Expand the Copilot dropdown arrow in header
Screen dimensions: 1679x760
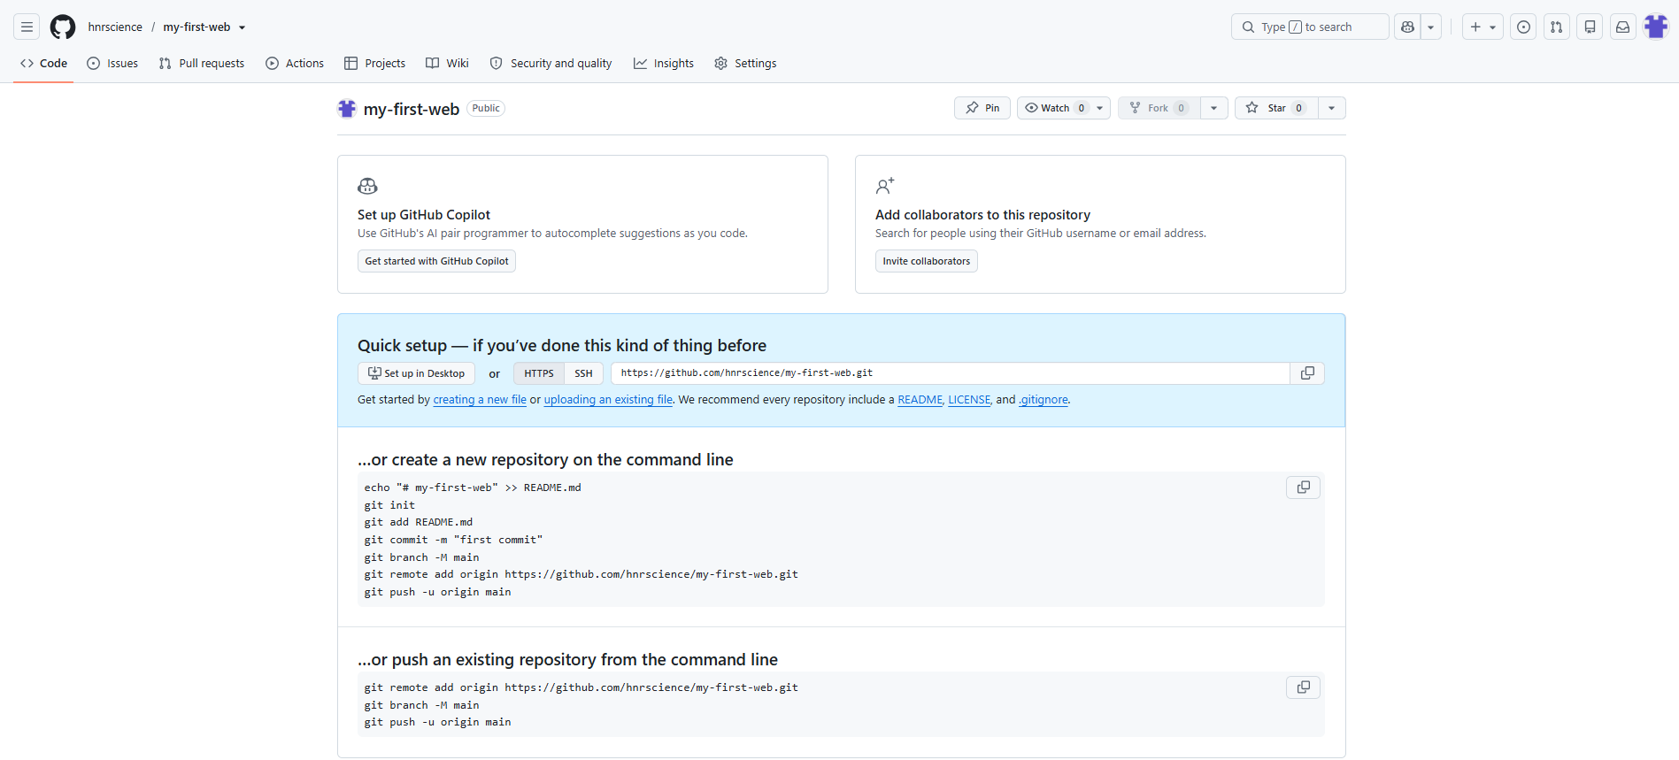pos(1430,27)
